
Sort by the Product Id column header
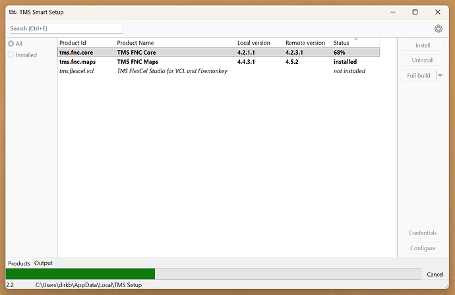(86, 43)
